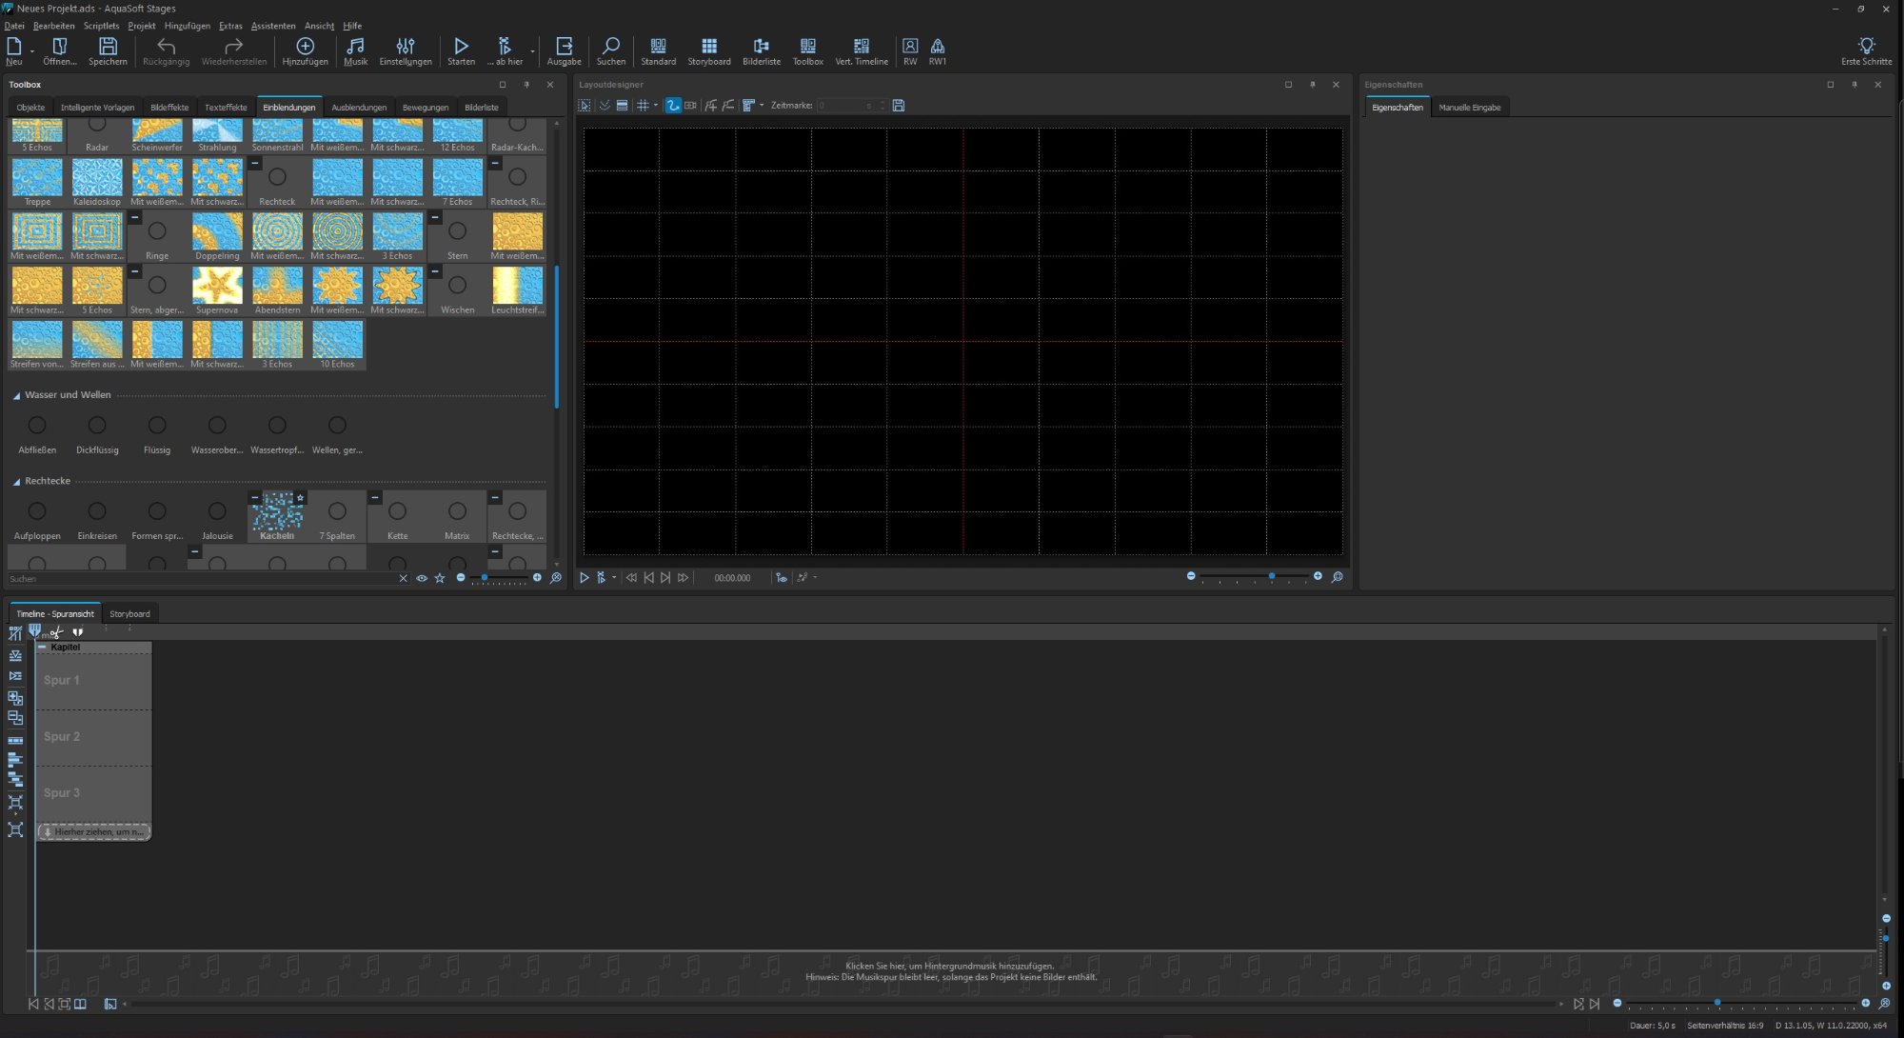Screen dimensions: 1904x1038
Task: Toggle the favorites star filter in the Toolbox
Action: point(440,578)
